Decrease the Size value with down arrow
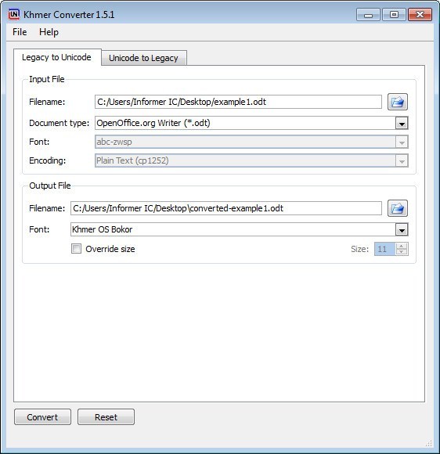This screenshot has height=454, width=440. tap(402, 252)
